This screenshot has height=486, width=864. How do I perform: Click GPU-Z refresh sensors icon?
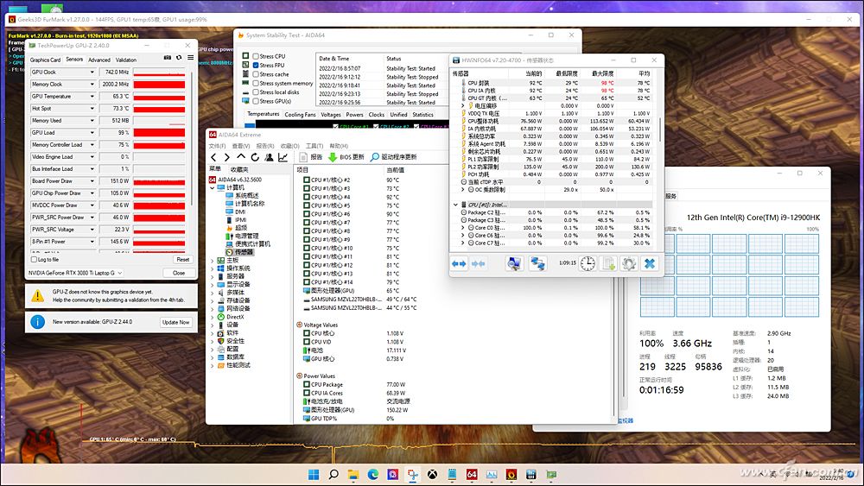pos(179,58)
